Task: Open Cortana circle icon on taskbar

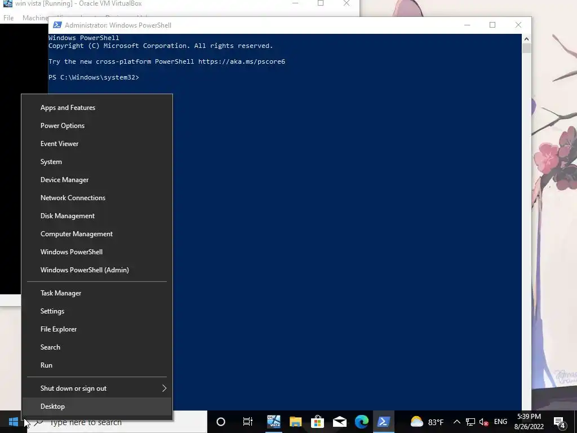Action: [x=221, y=422]
